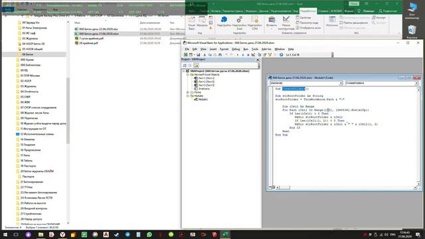Click the blue Help icon in VBA toolbar
Screen dimensions: 425x239
point(282,54)
